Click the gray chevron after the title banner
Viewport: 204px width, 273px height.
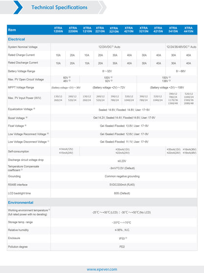coord(103,7)
